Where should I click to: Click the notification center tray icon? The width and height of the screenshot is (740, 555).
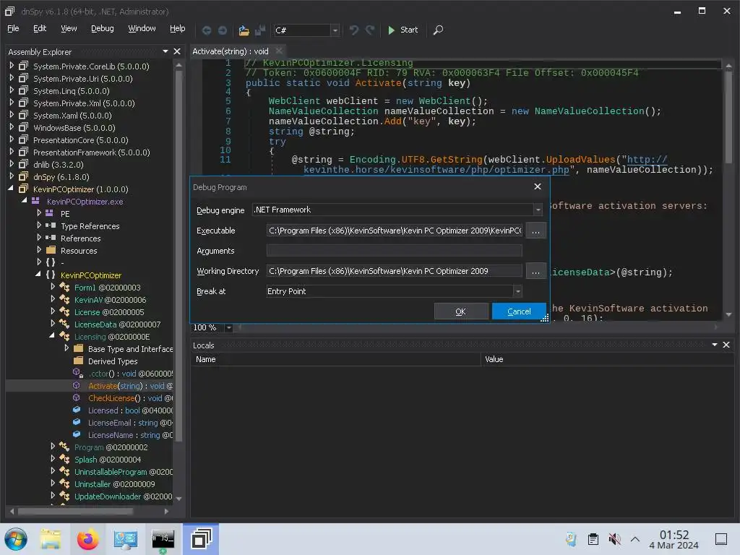tap(721, 539)
